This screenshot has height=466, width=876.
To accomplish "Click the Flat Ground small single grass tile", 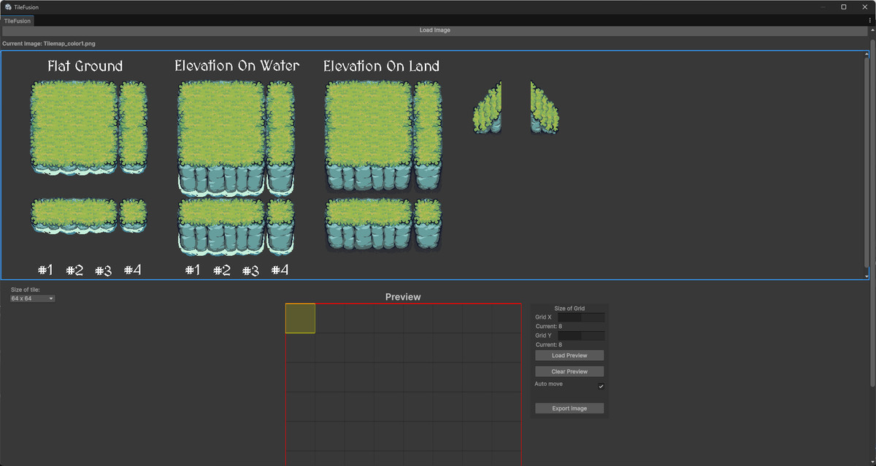I will 133,216.
